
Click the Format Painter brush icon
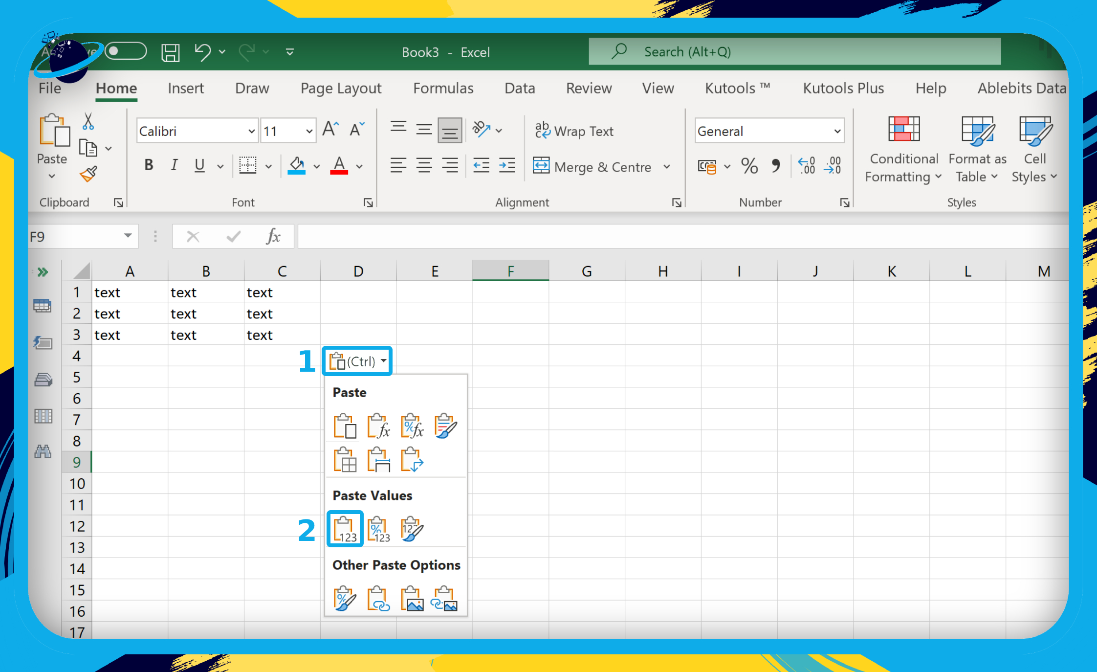(x=88, y=174)
